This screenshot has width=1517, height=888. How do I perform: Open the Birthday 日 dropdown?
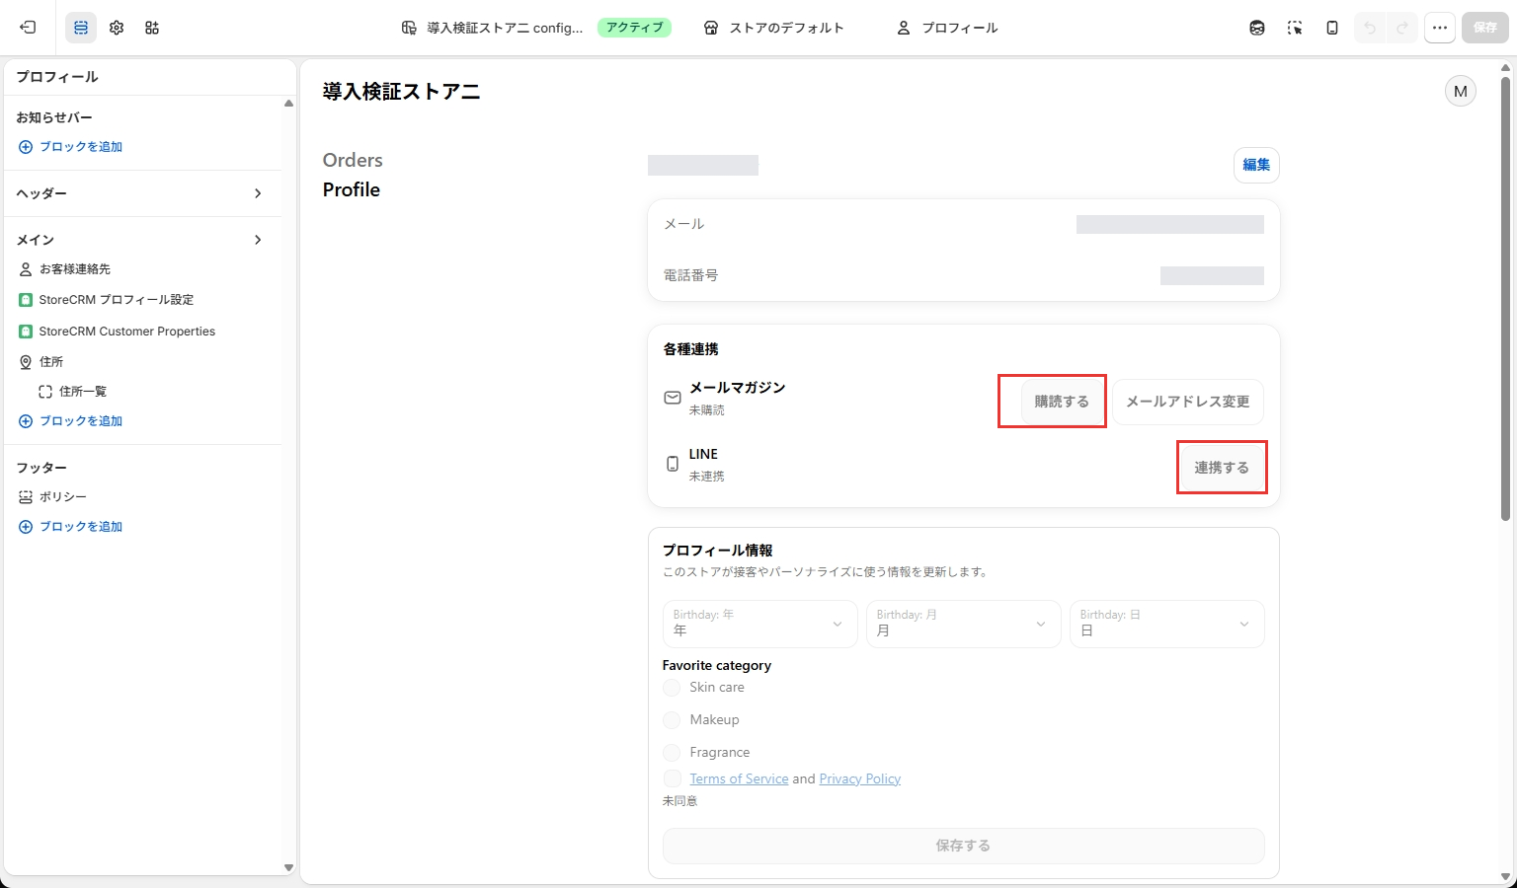(x=1166, y=624)
